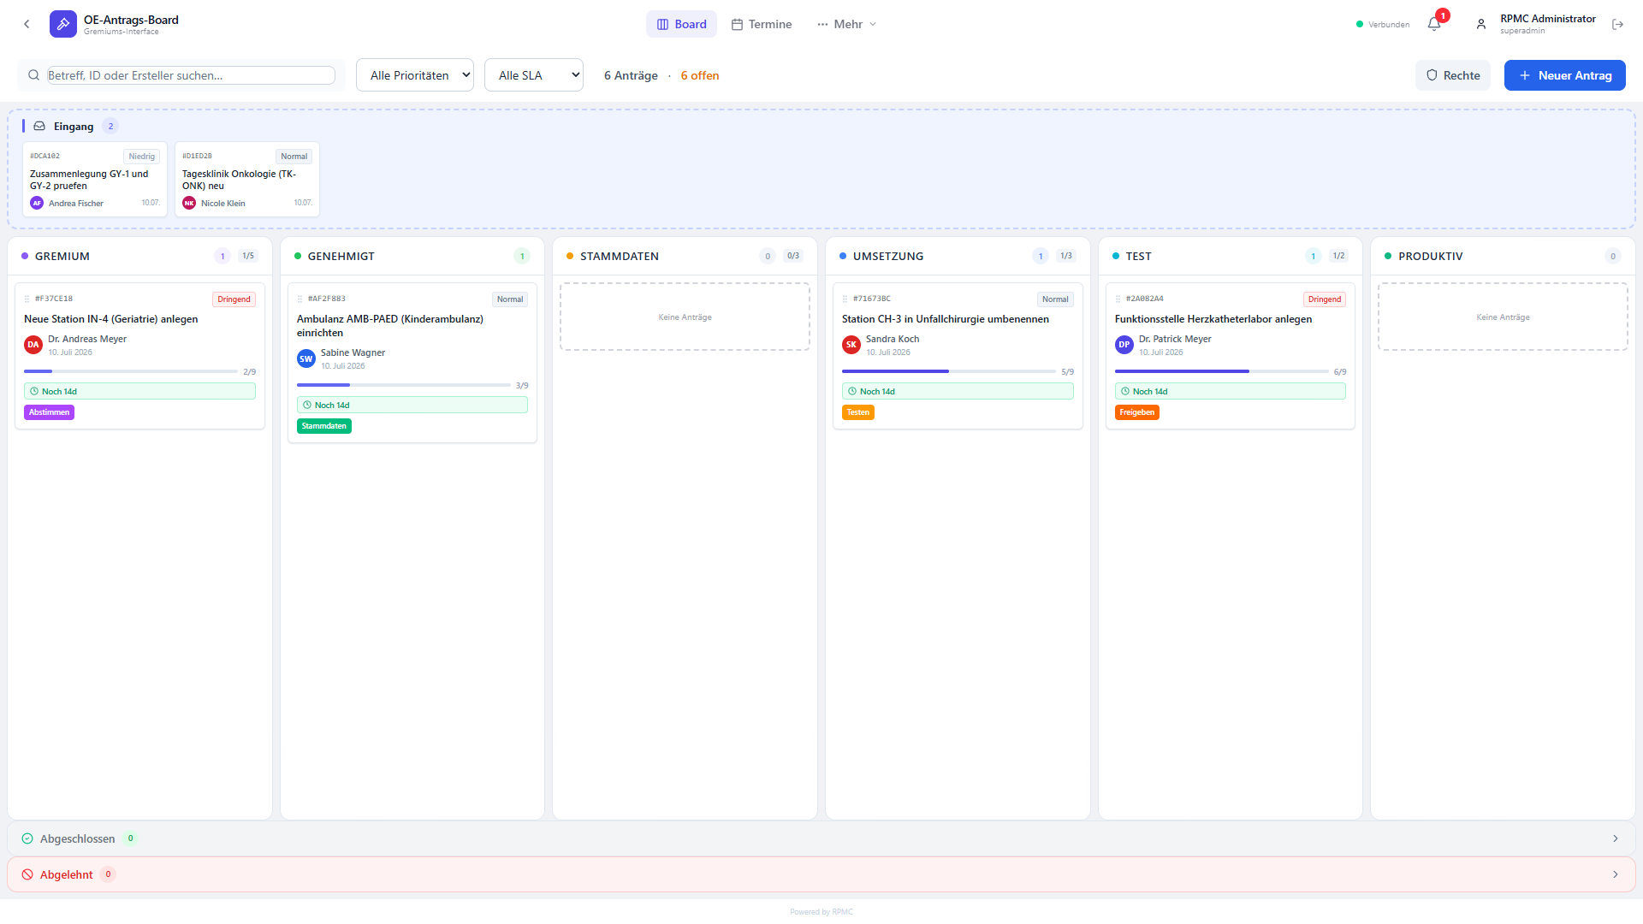This screenshot has width=1643, height=924.
Task: Focus the Betreff, ID oder Ersteller search field
Action: [x=191, y=75]
